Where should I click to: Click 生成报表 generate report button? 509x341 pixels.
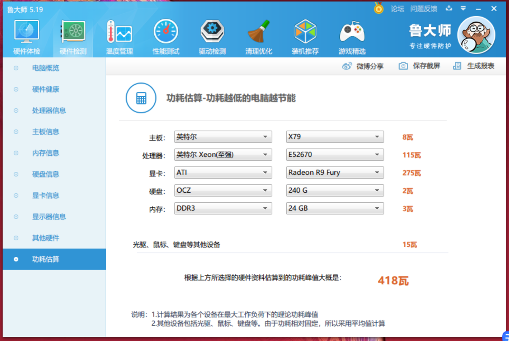474,66
